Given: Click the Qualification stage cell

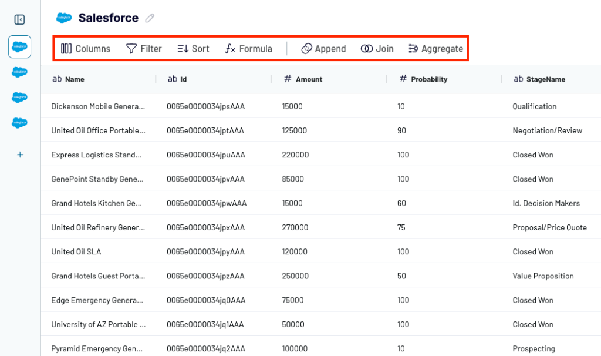Looking at the screenshot, I should pos(535,106).
